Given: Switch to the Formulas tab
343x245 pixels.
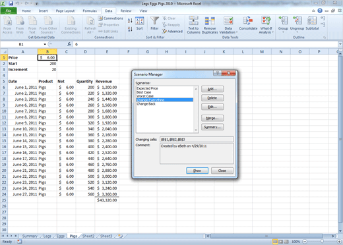Looking at the screenshot, I should [x=90, y=11].
